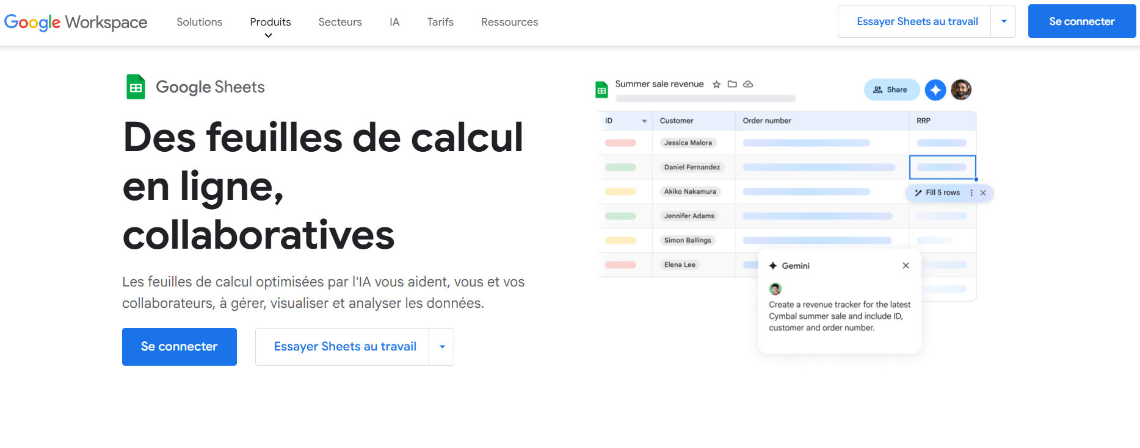Click the Sheets file icon in preview

point(602,90)
